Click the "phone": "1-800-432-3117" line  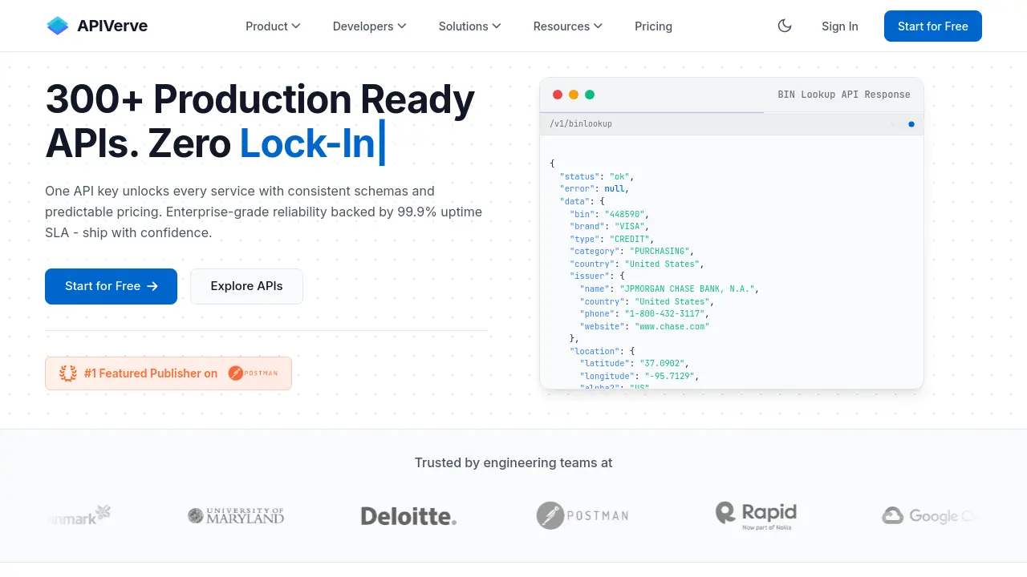pyautogui.click(x=644, y=314)
